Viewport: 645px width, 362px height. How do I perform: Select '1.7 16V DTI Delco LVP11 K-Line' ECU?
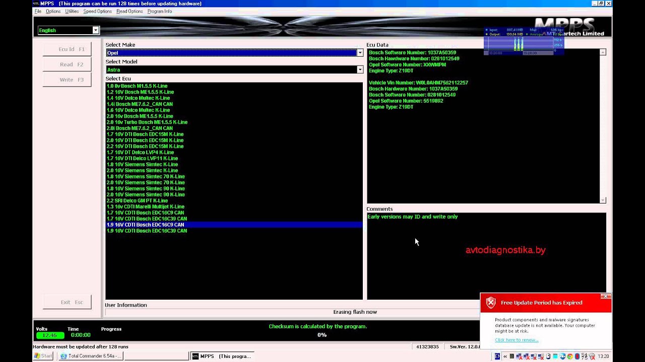(142, 158)
